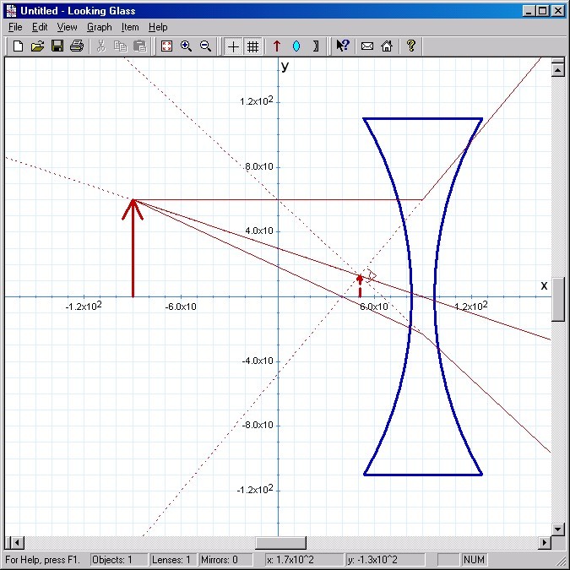
Task: Click the 'Objects: 1' status bar entry
Action: (x=119, y=560)
